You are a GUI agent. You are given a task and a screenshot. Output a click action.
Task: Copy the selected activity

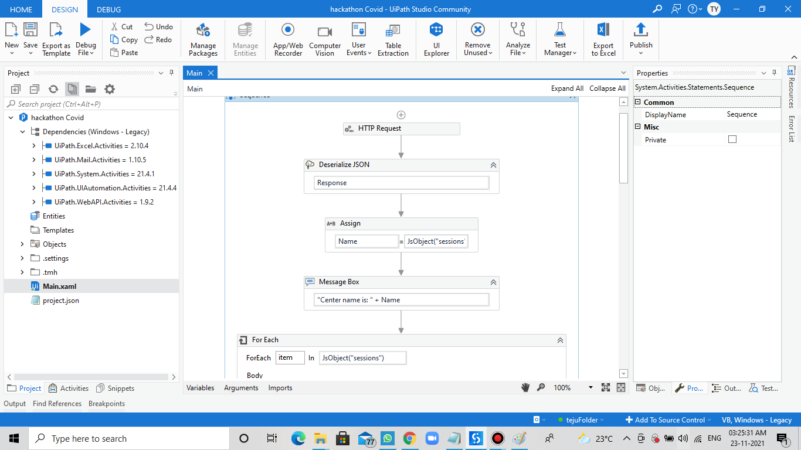pos(124,40)
